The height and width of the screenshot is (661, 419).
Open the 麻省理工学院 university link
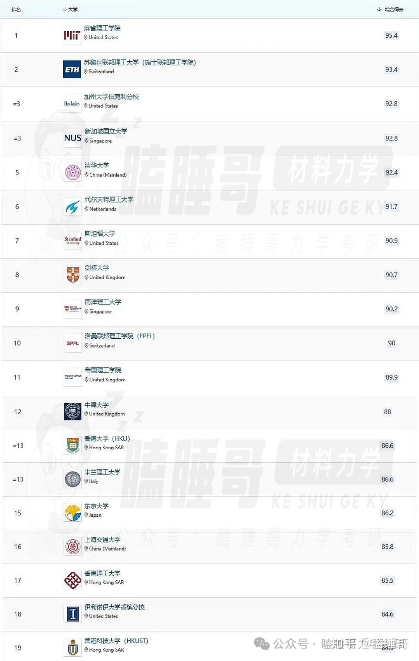click(102, 28)
